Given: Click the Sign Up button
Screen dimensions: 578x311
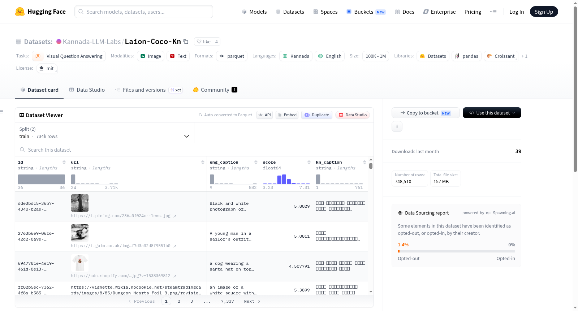Looking at the screenshot, I should click(x=544, y=12).
